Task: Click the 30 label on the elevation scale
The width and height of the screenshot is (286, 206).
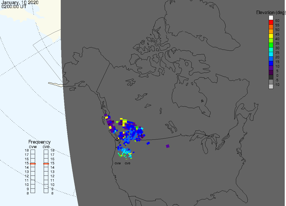Action: (x=277, y=48)
